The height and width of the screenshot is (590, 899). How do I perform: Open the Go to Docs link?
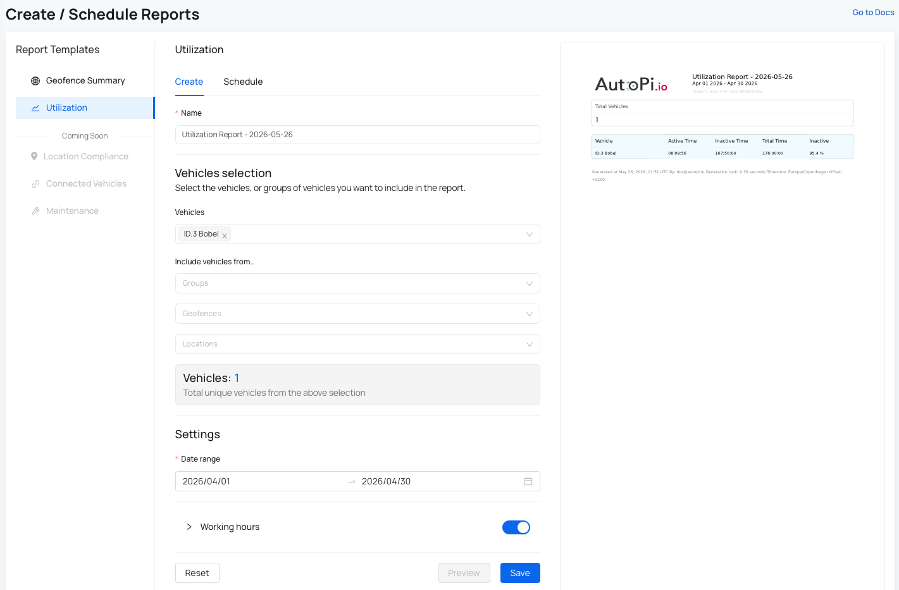point(873,12)
